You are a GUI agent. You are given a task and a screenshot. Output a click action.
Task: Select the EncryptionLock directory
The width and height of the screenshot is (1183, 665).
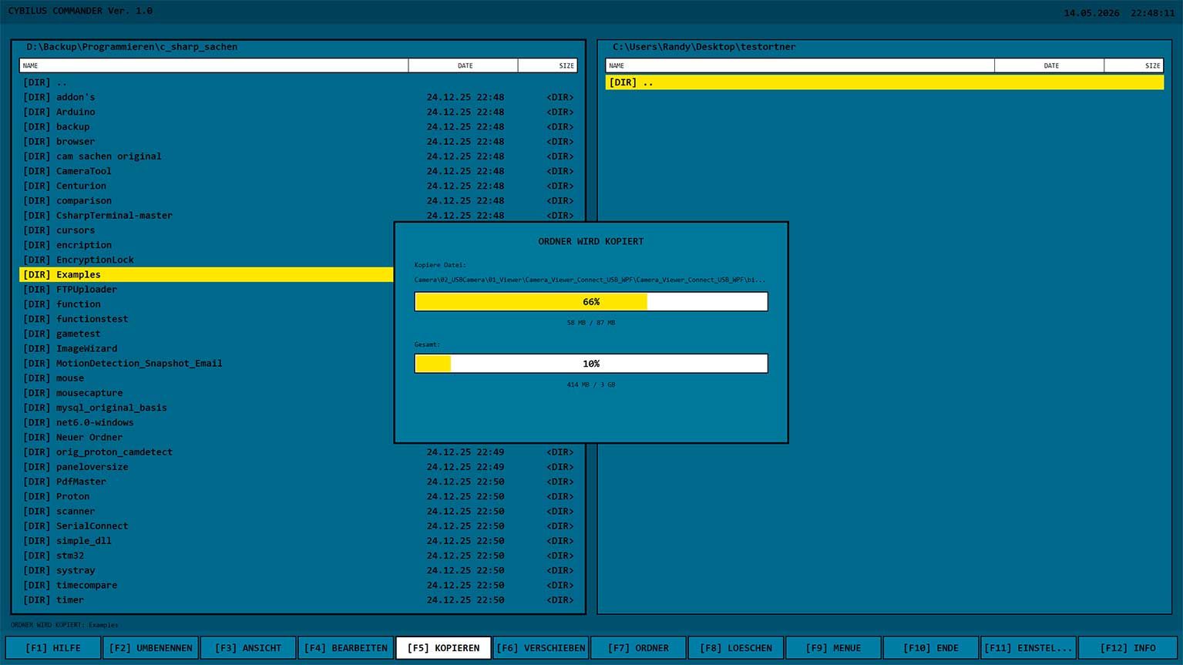pos(207,260)
